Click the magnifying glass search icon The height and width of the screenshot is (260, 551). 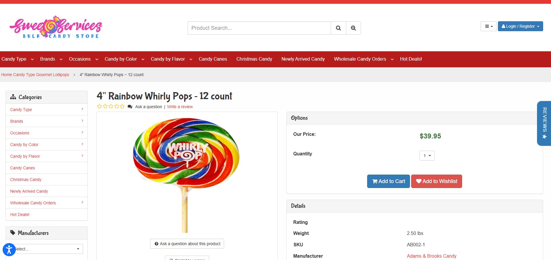point(338,28)
